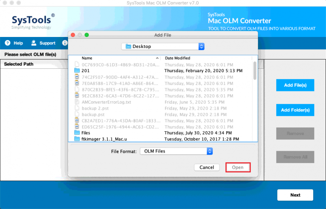Image resolution: width=326 pixels, height=209 pixels.
Task: Cancel the Add File dialog
Action: point(207,167)
